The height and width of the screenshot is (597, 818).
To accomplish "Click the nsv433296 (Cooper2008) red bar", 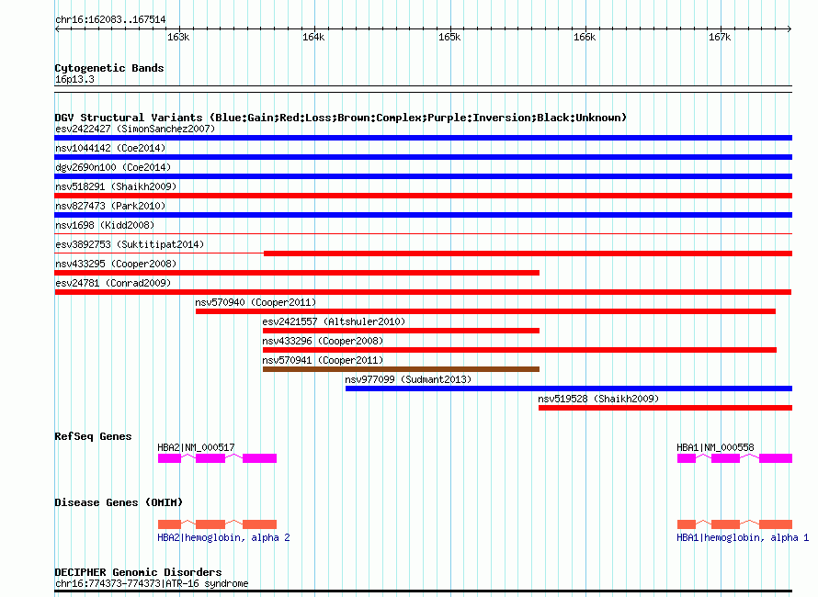I will [x=519, y=350].
